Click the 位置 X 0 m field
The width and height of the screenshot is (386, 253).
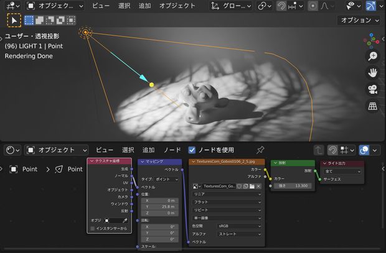160,201
